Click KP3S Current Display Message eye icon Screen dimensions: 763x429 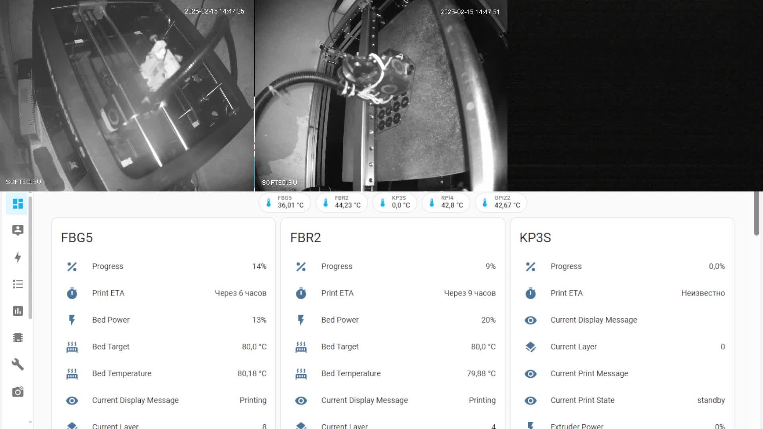(x=531, y=320)
